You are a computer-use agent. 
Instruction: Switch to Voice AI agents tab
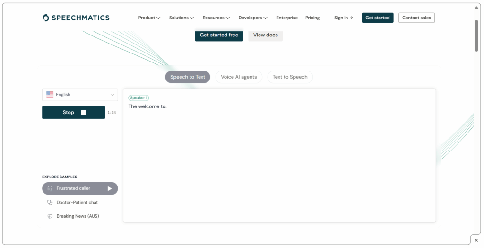point(239,77)
